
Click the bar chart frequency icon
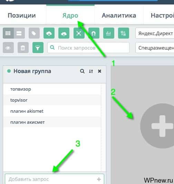coord(109,33)
